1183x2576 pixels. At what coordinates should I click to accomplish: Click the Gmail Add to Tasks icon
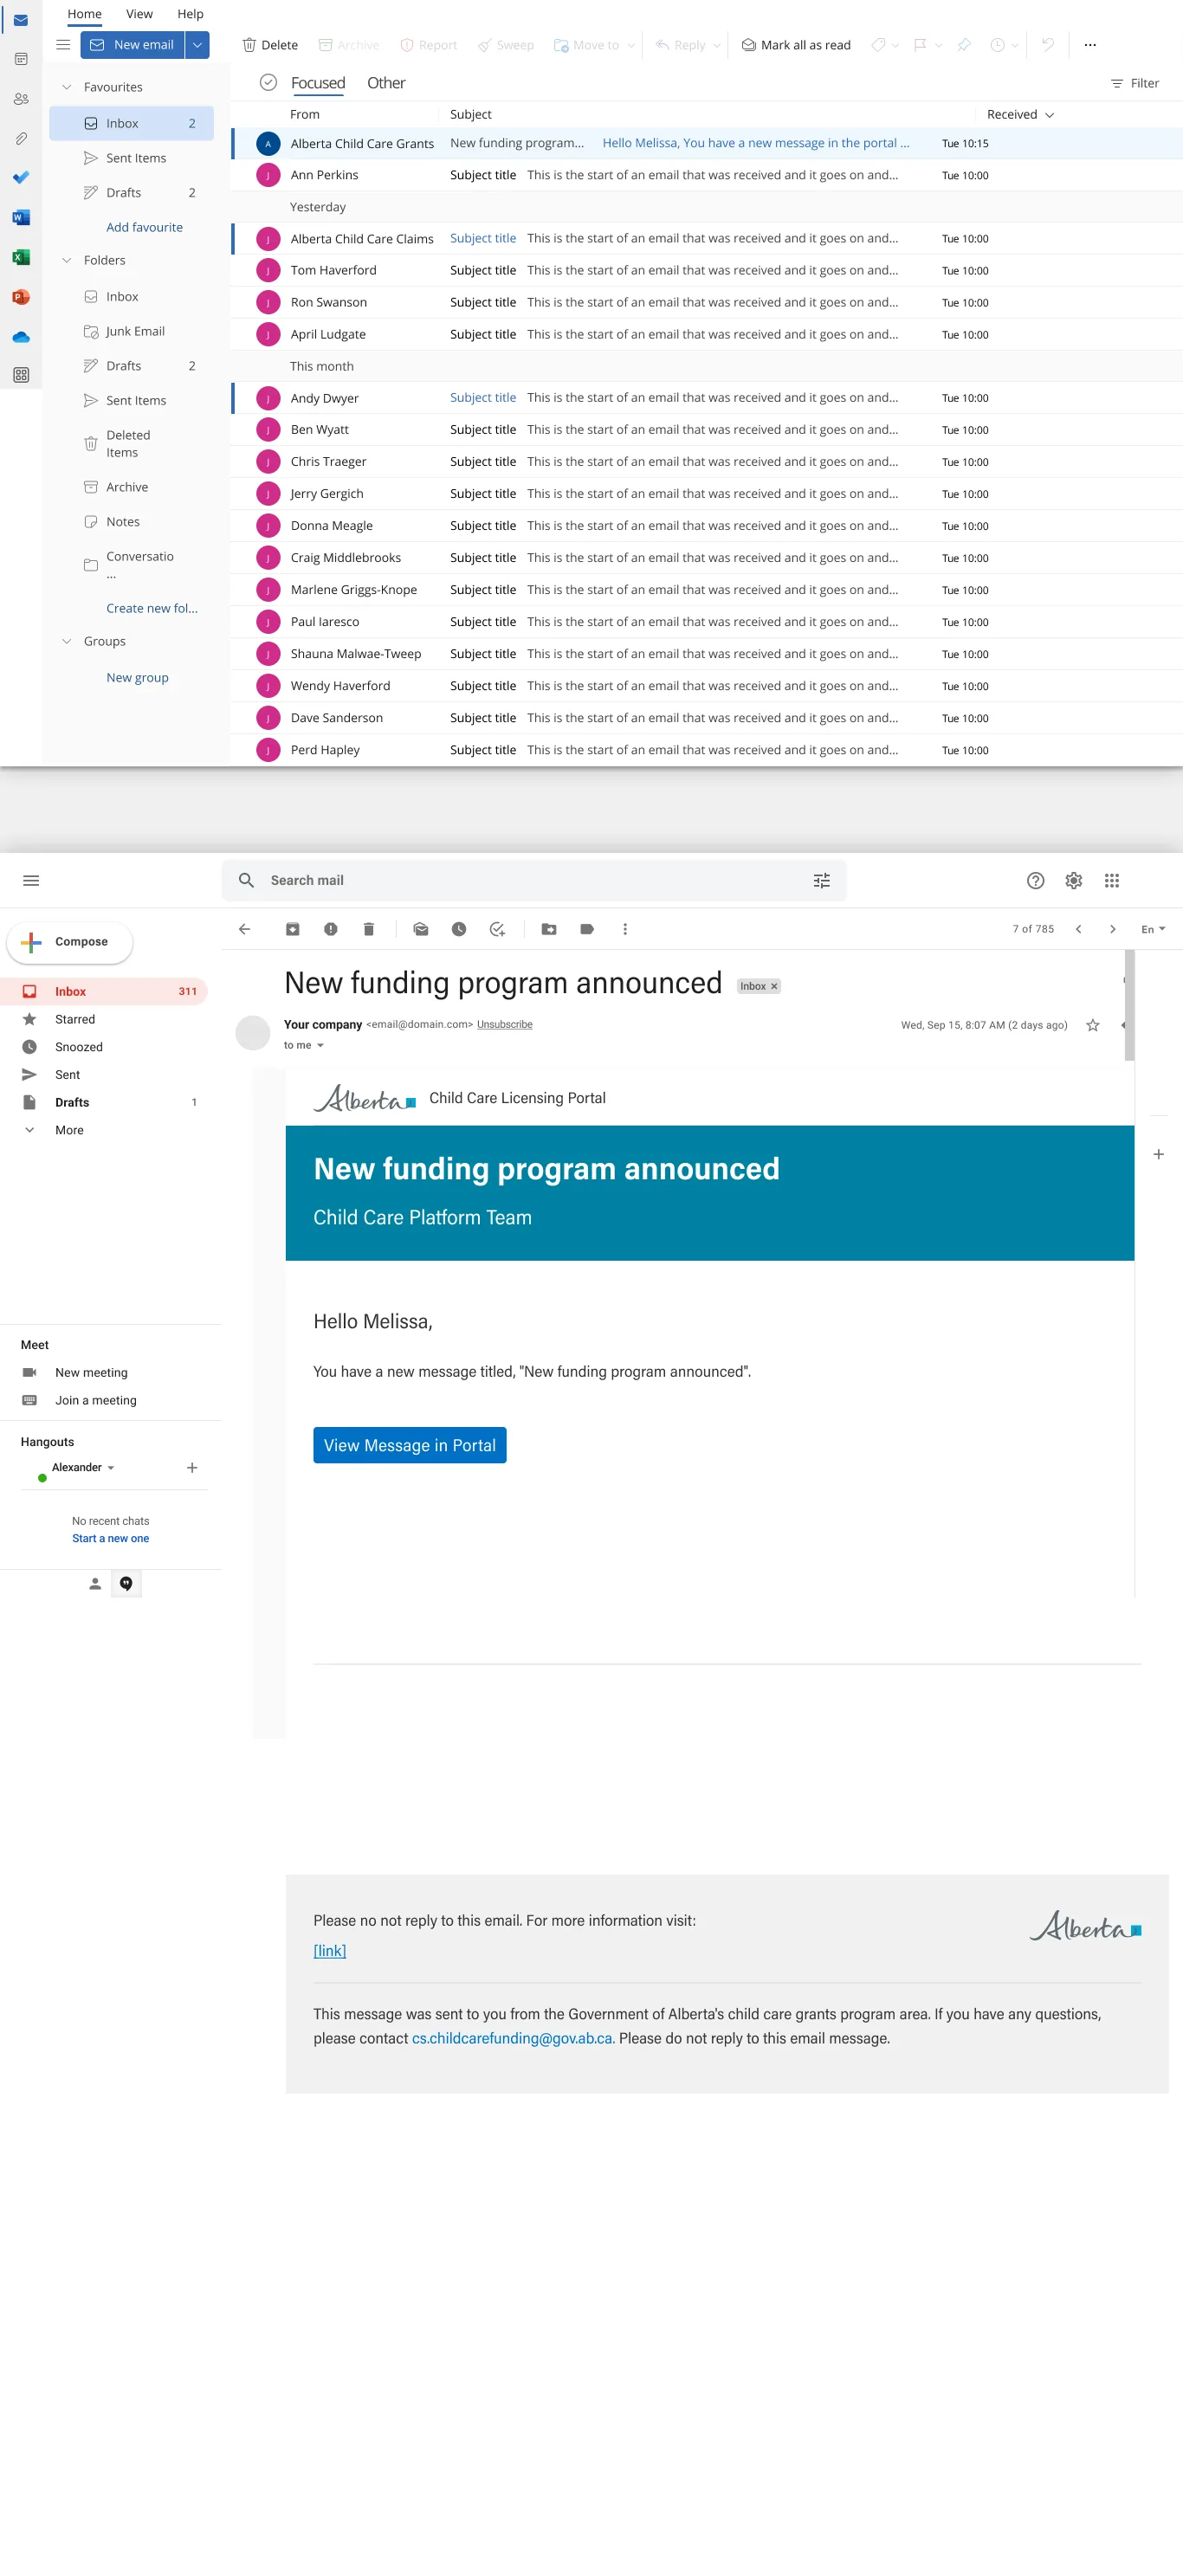click(497, 929)
